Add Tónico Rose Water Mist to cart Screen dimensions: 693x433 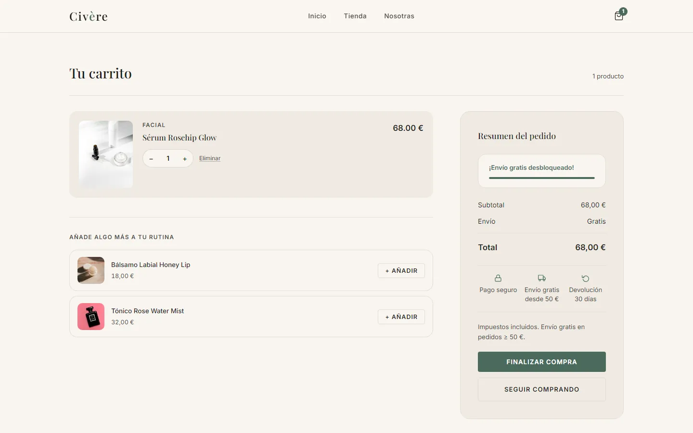pos(401,317)
